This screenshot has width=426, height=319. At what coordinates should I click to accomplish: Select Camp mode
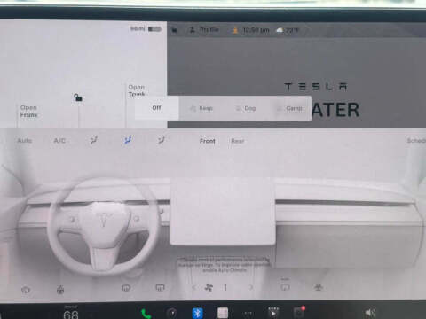[x=290, y=108]
